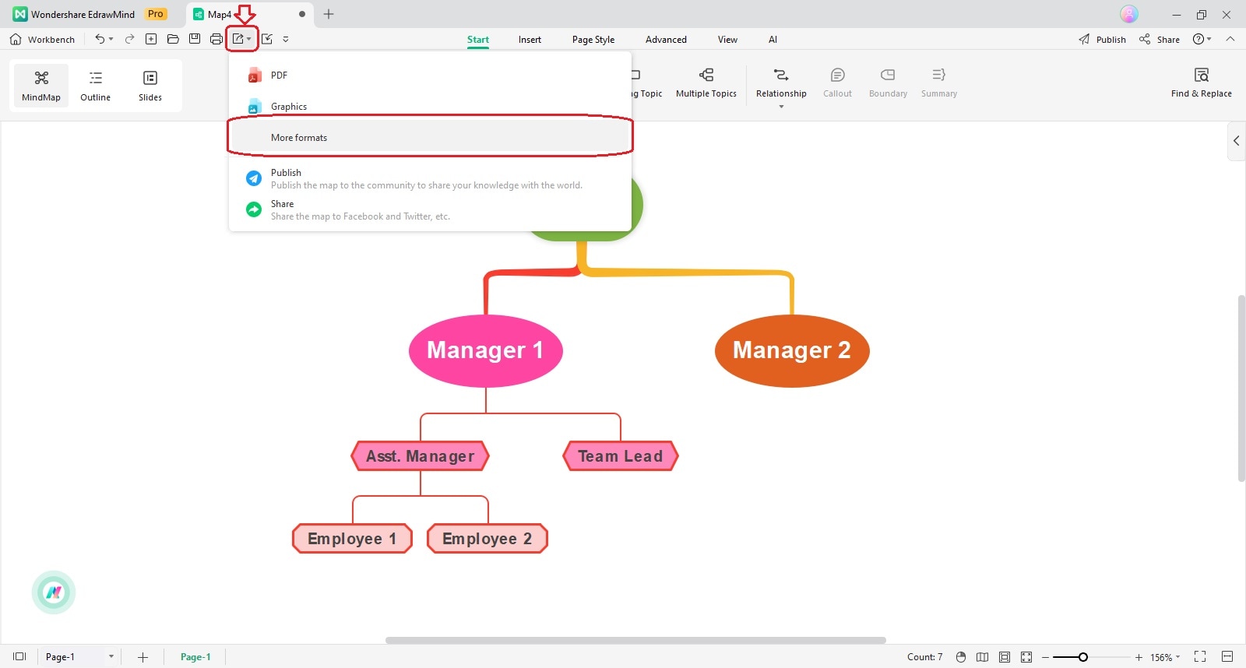Open the Page Style ribbon tab
The width and height of the screenshot is (1246, 668).
(x=593, y=40)
